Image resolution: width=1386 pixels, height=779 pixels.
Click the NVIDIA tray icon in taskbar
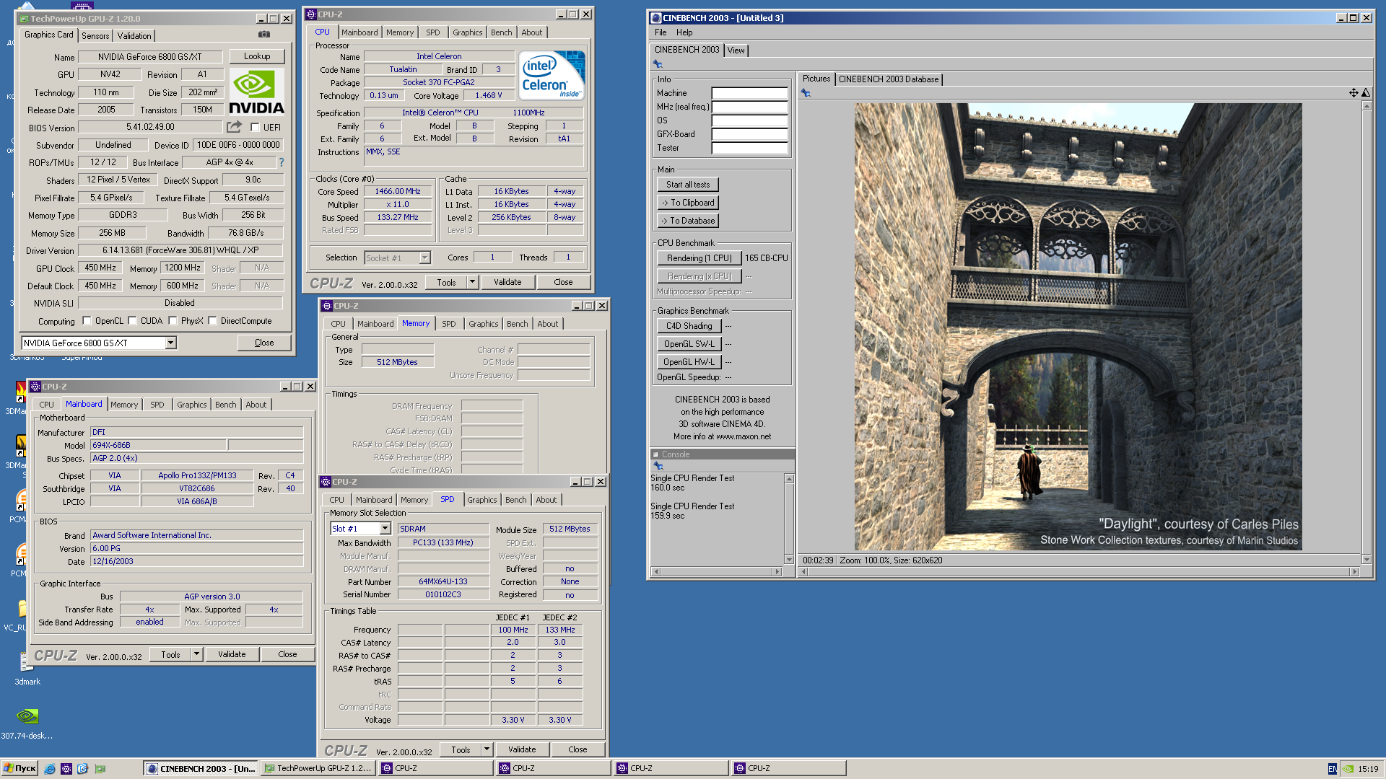coord(1347,769)
